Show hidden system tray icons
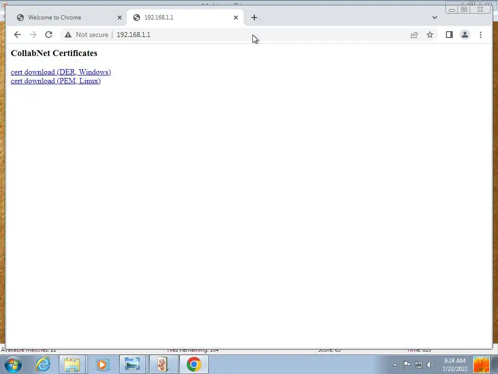Viewport: 498px width, 374px height. [395, 365]
